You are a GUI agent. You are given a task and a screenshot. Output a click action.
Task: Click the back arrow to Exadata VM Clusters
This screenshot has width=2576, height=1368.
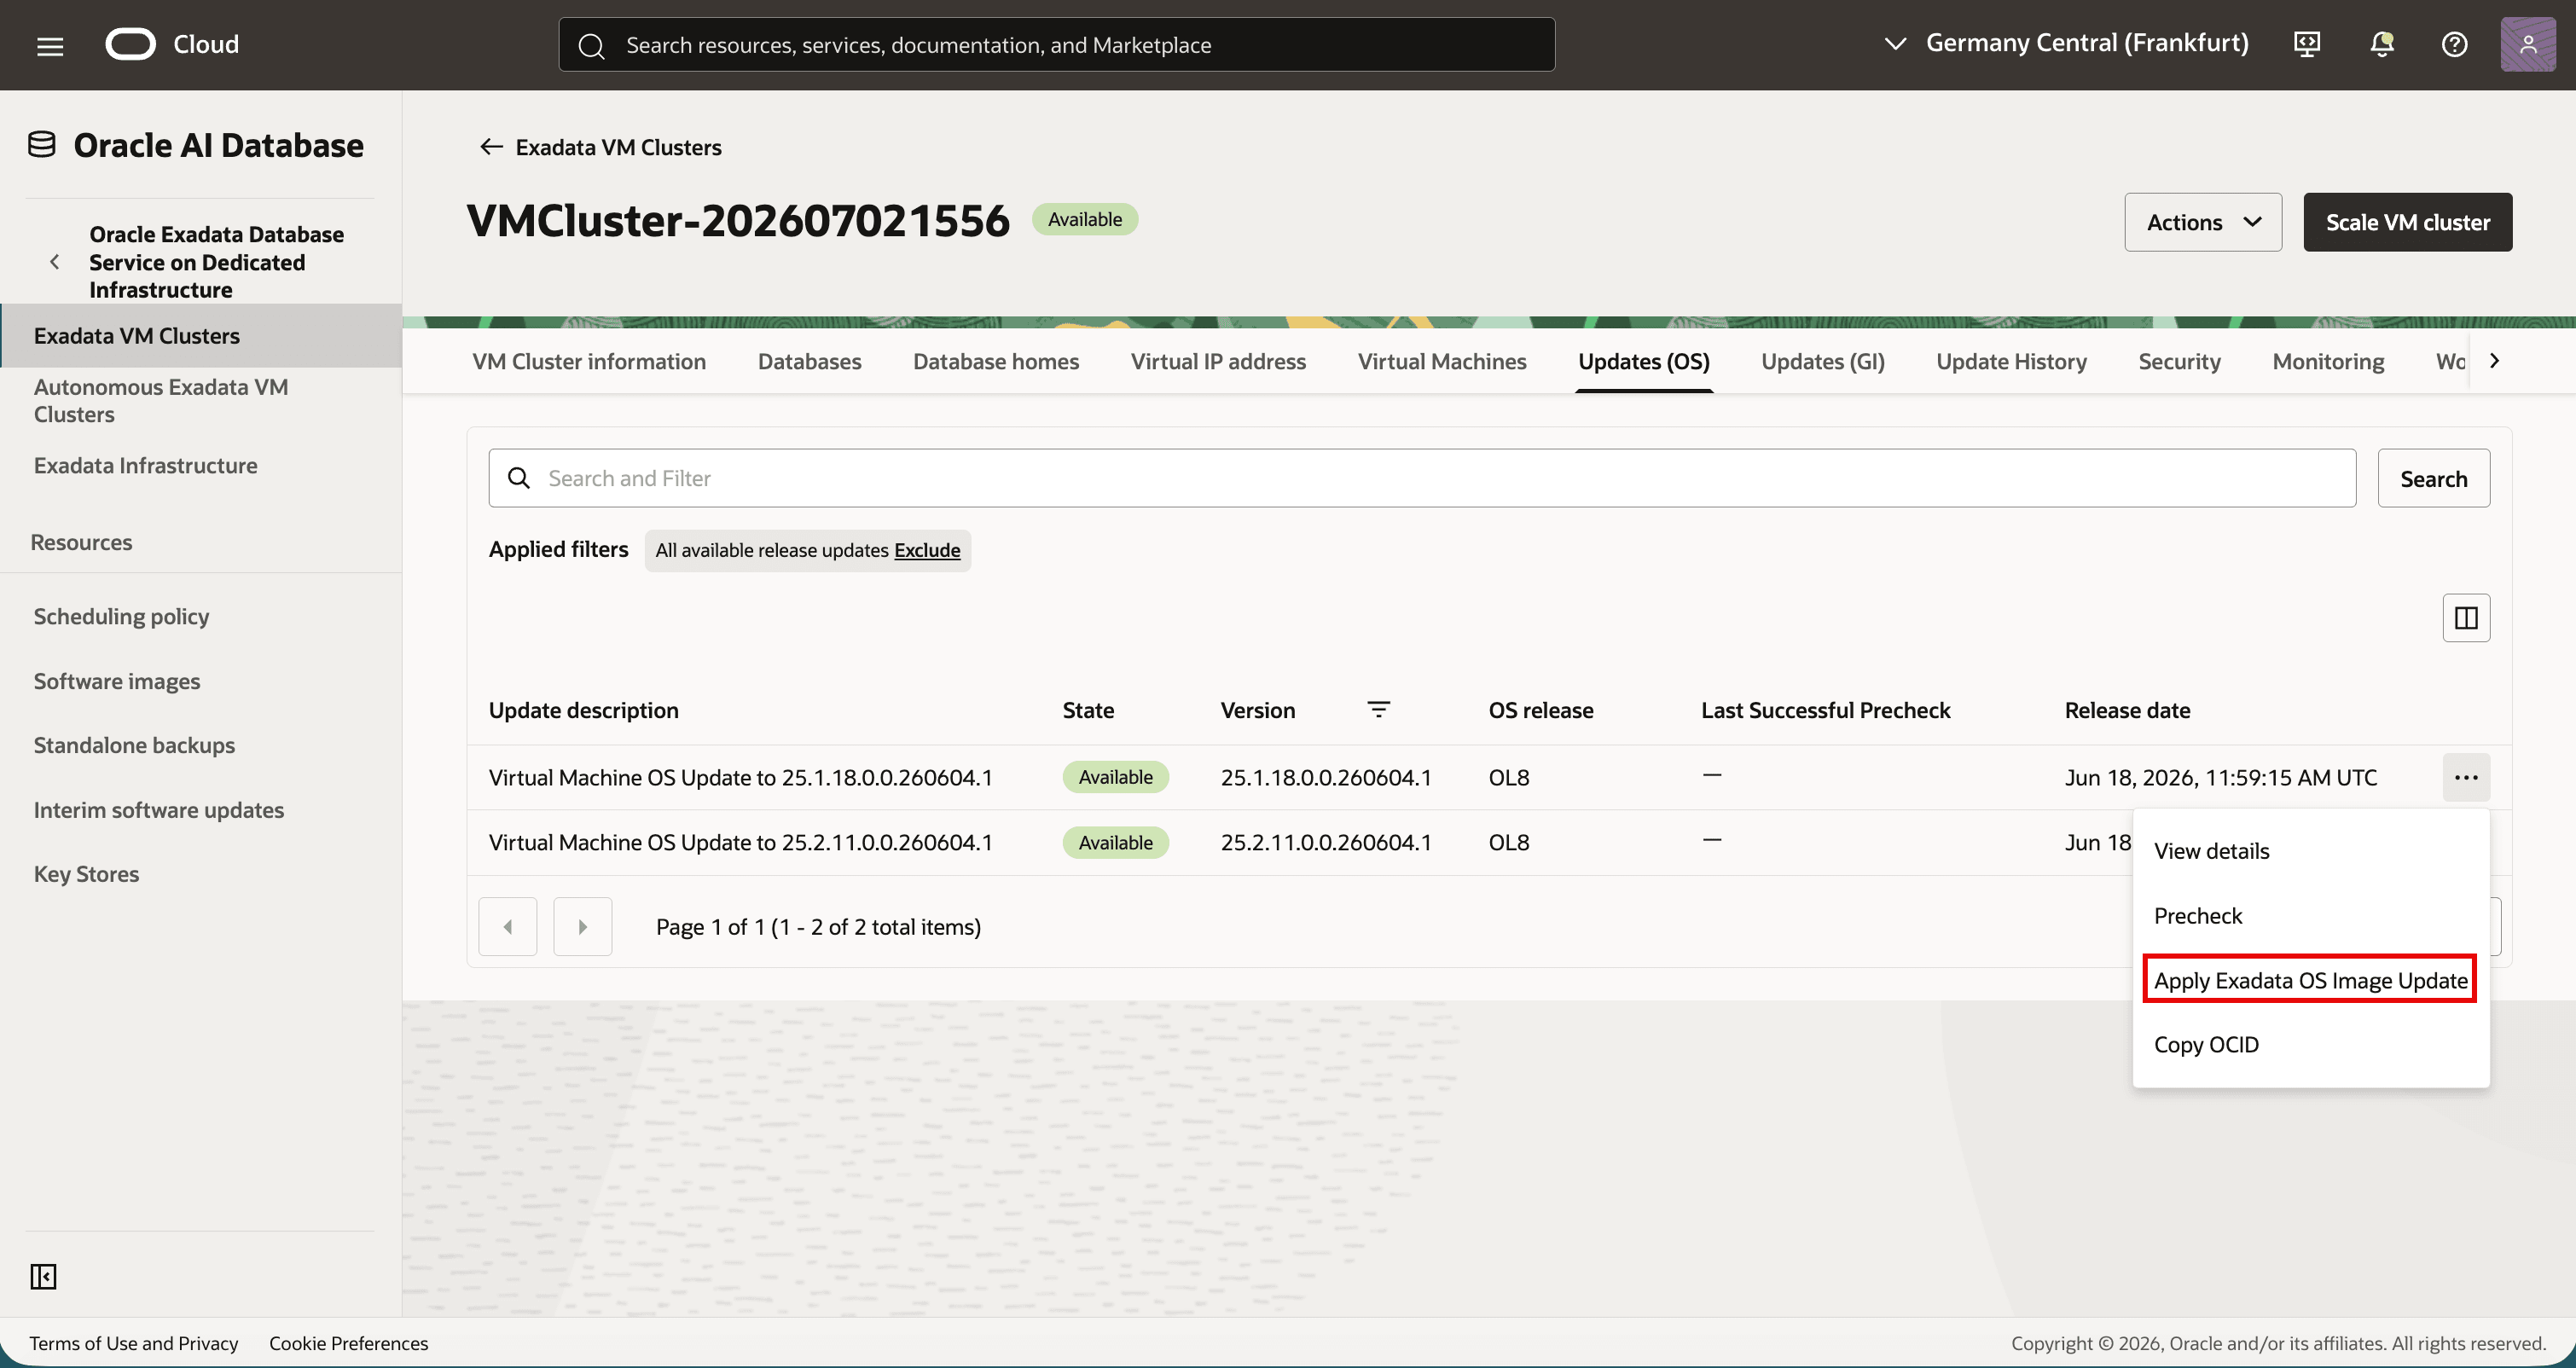pyautogui.click(x=490, y=147)
